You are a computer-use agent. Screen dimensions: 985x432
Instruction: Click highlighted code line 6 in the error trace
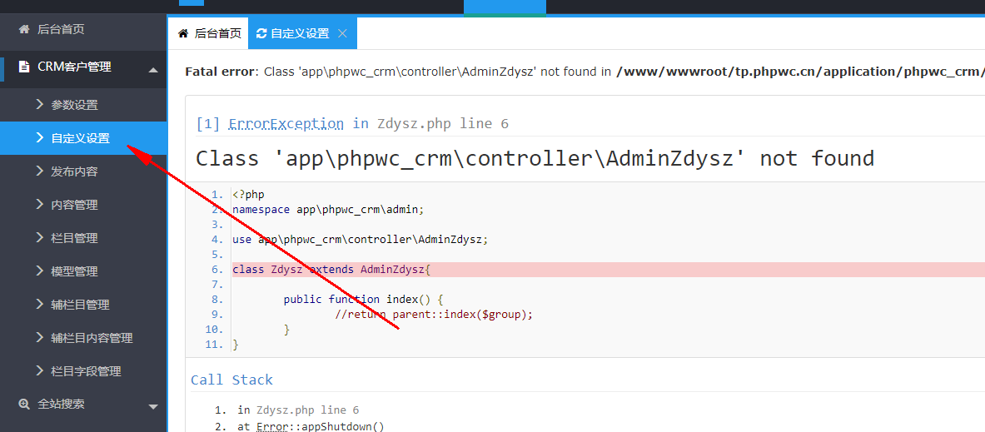coord(333,270)
